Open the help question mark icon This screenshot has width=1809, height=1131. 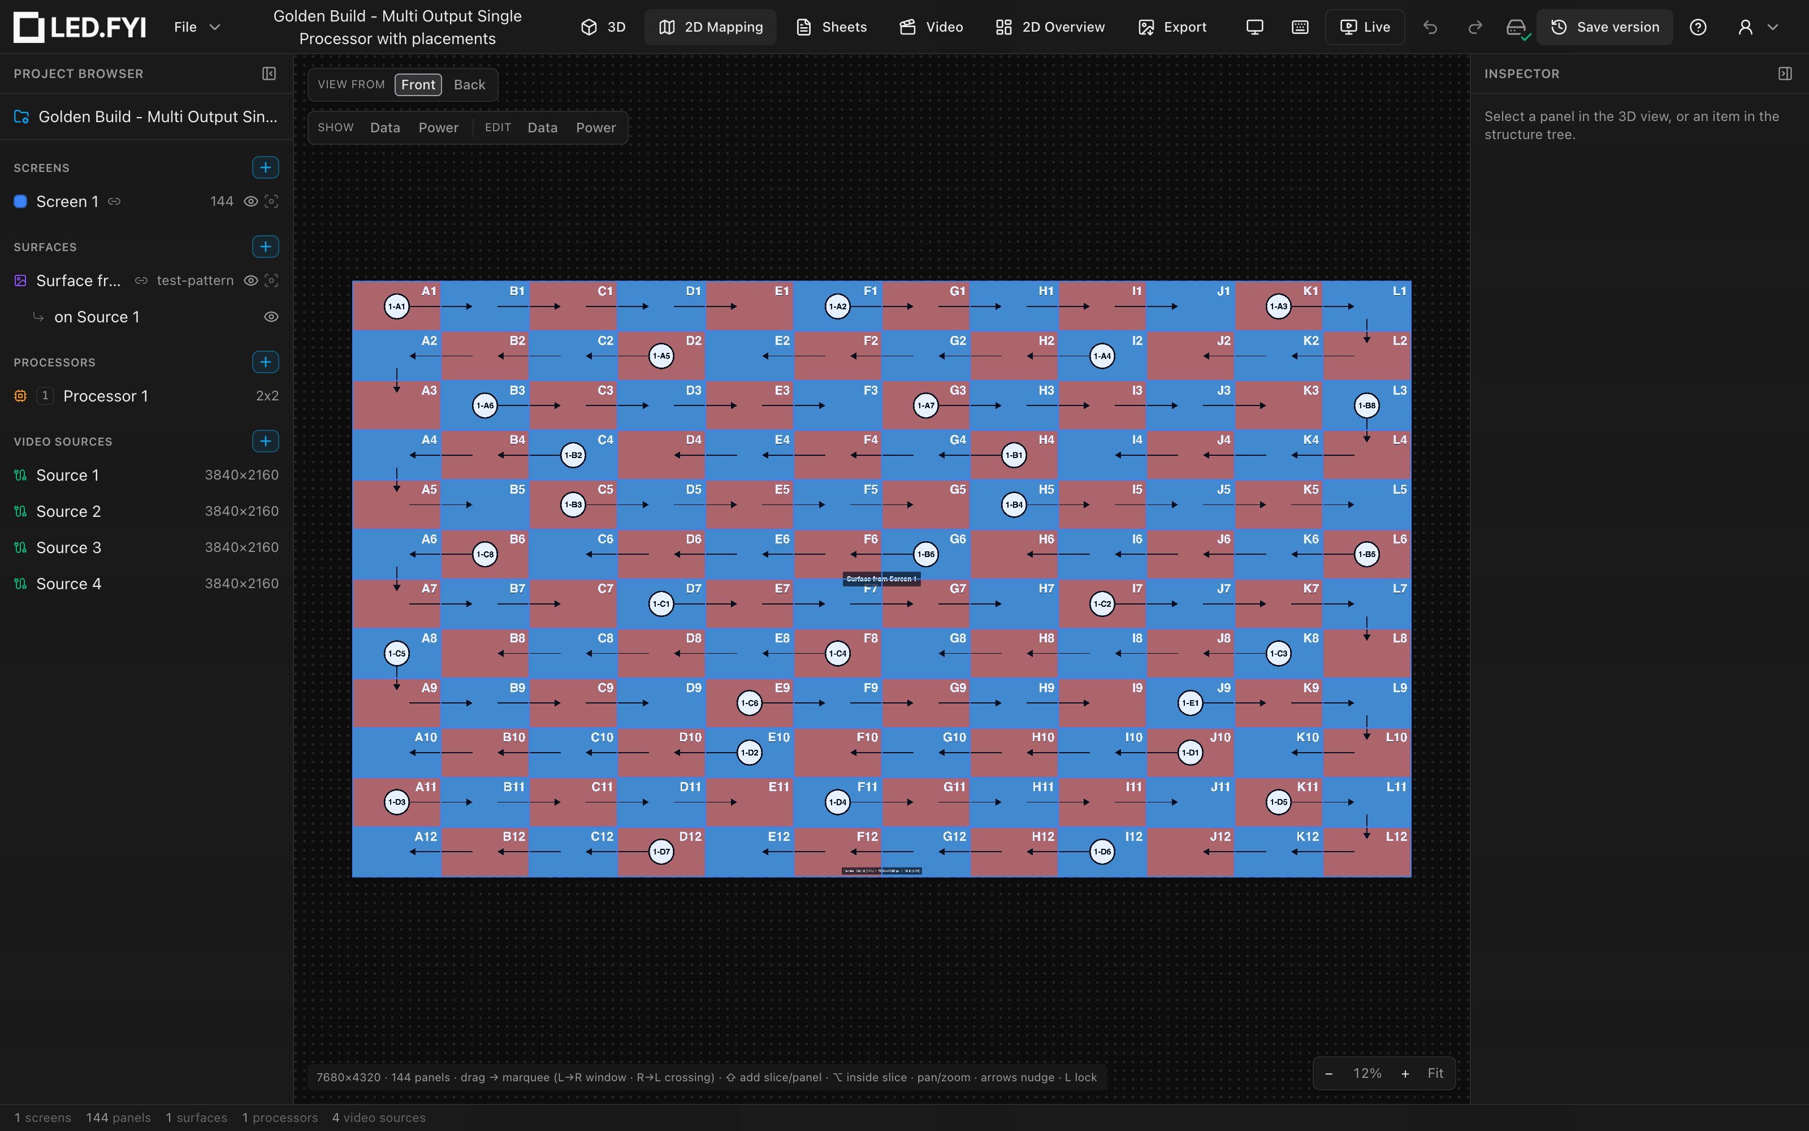click(x=1698, y=27)
